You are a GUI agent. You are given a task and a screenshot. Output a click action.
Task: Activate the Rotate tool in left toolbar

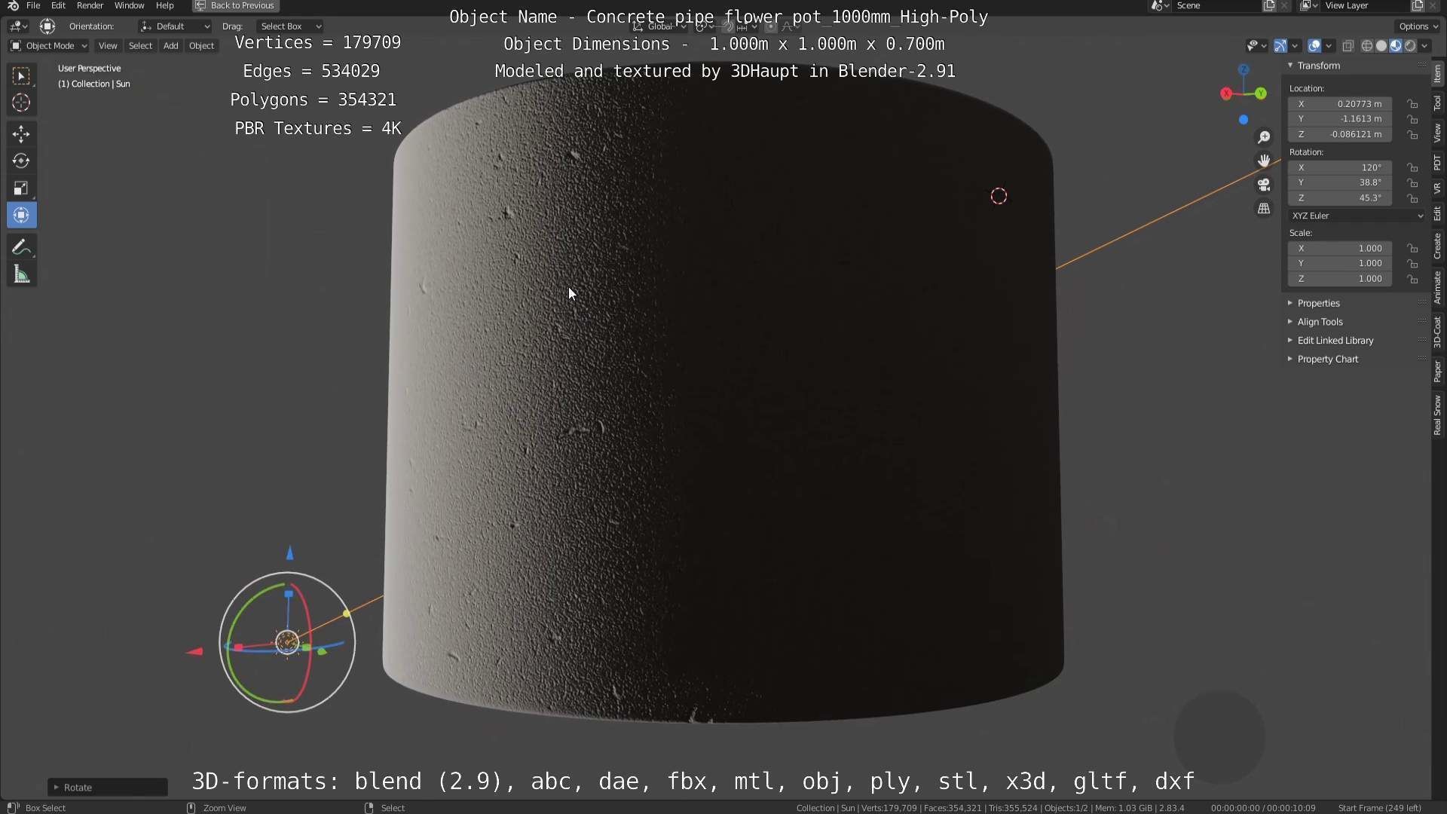[x=21, y=161]
